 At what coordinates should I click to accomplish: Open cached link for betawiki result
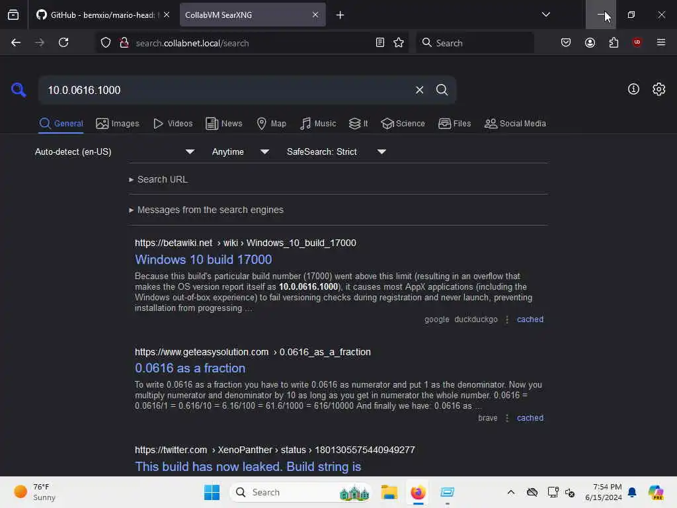click(530, 319)
